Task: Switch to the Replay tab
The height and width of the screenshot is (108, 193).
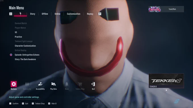Action: pyautogui.click(x=90, y=14)
